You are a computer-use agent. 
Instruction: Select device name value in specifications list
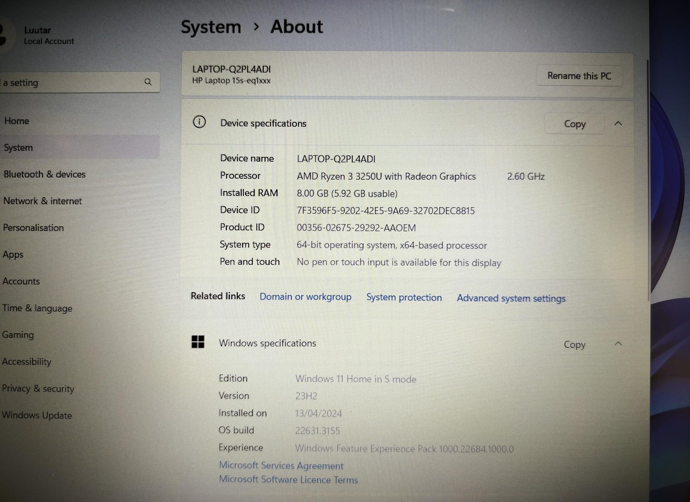336,159
